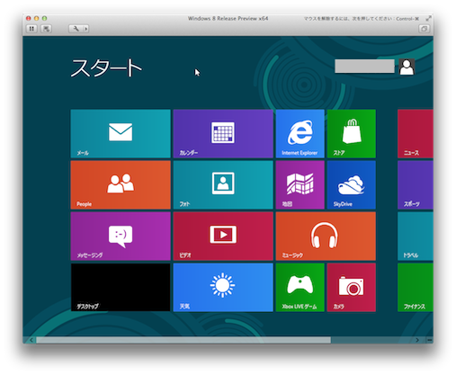Launch Internet Explorer tile

click(x=300, y=134)
